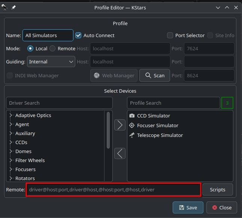The image size is (242, 218).
Task: Click the profile Name field 'All Simulators'
Action: pos(48,35)
